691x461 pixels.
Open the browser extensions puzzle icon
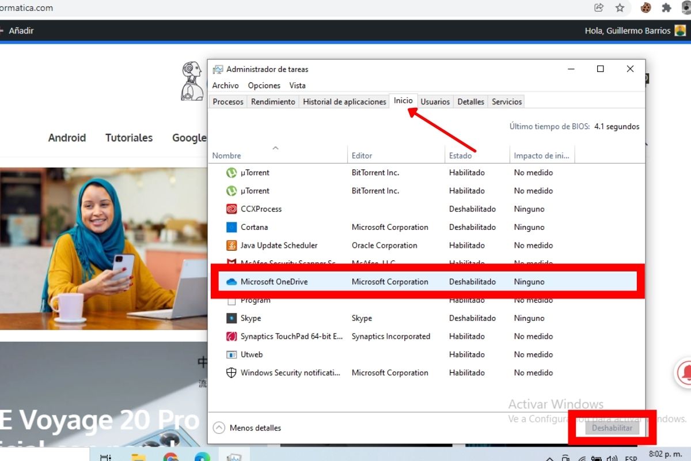[666, 7]
